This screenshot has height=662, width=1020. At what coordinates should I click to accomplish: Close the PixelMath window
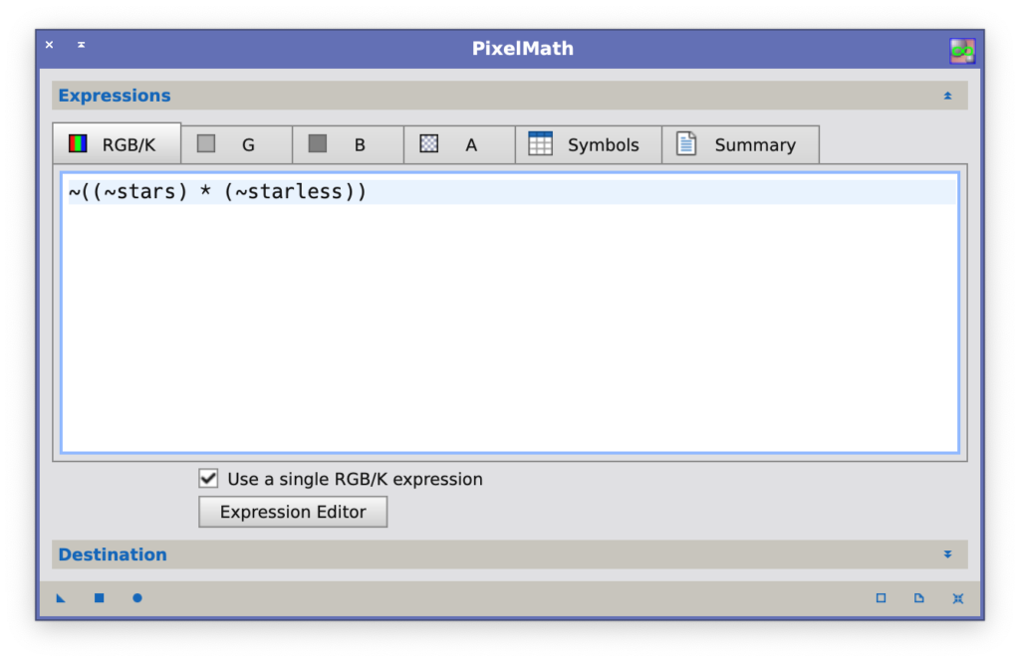click(x=50, y=45)
